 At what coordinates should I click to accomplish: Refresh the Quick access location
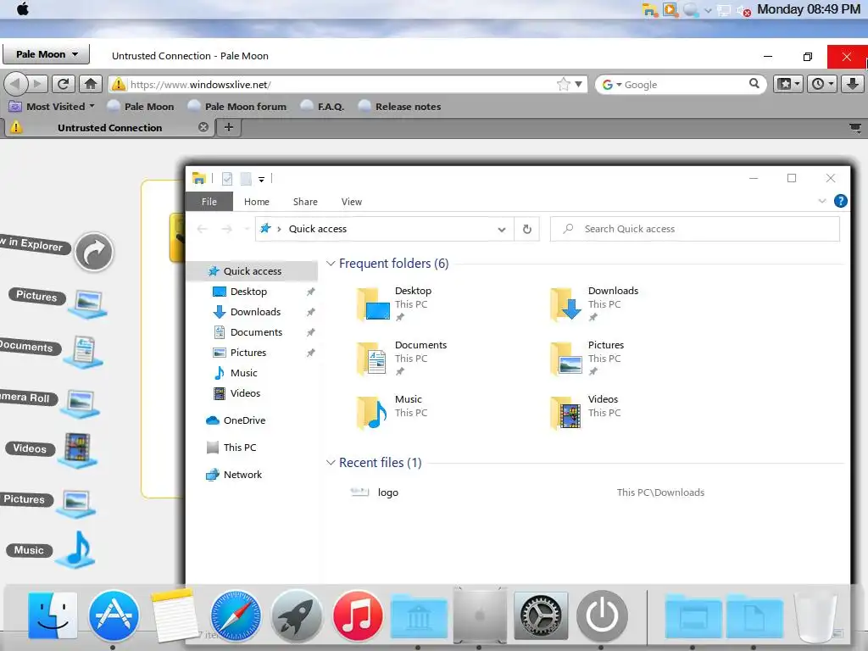(x=527, y=229)
